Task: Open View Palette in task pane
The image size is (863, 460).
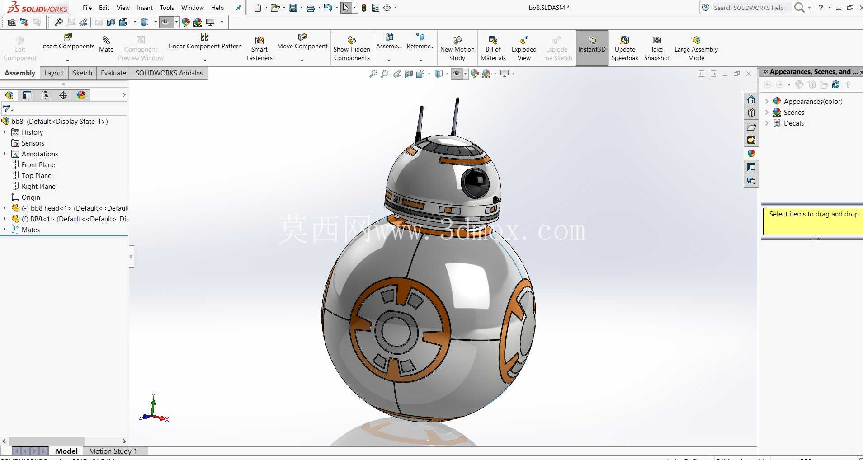Action: click(x=751, y=140)
